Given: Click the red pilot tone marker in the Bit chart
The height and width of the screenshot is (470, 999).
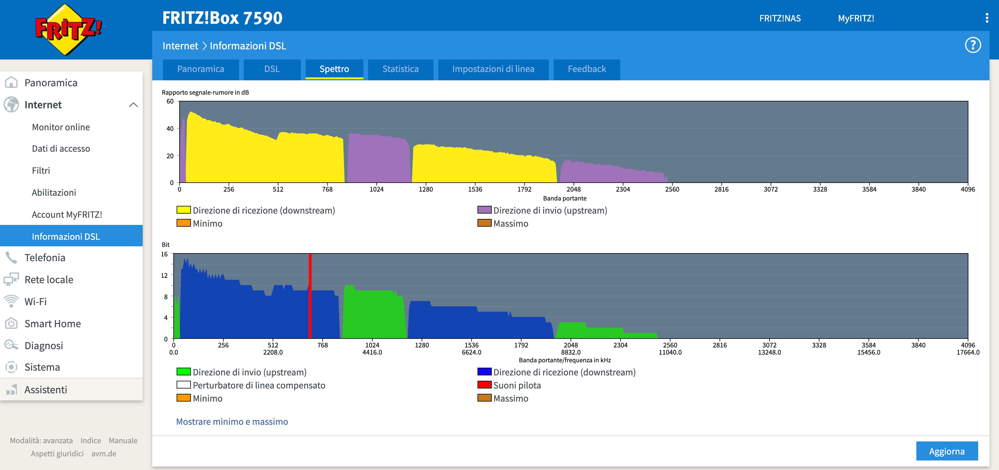Looking at the screenshot, I should (x=310, y=295).
